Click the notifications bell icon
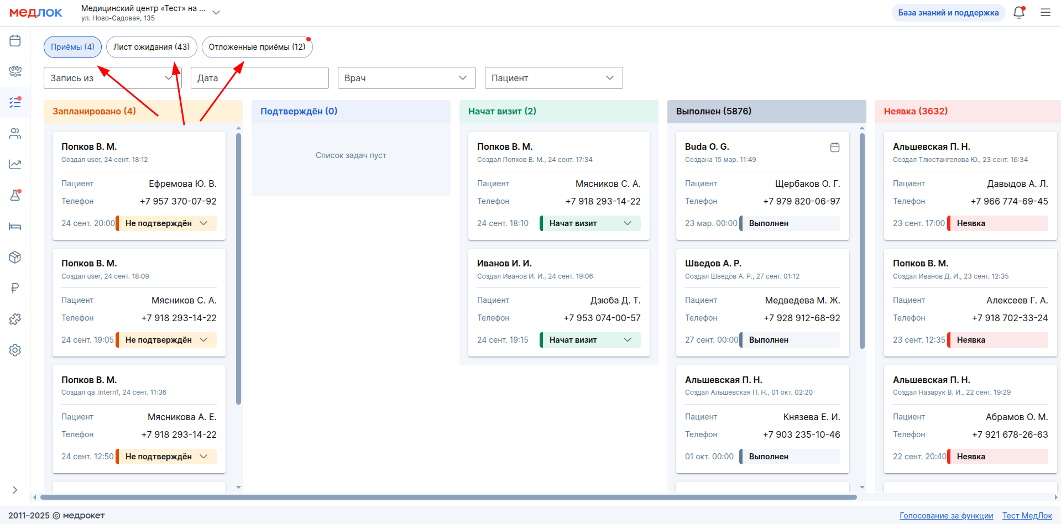This screenshot has height=524, width=1061. click(1018, 13)
